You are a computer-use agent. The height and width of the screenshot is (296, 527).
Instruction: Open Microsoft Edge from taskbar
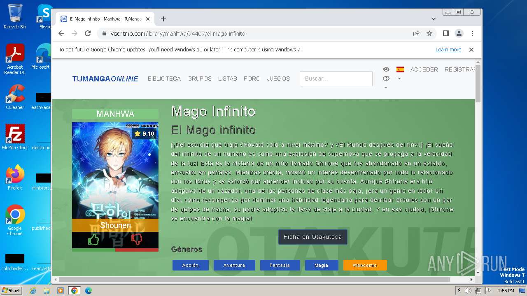pyautogui.click(x=89, y=291)
